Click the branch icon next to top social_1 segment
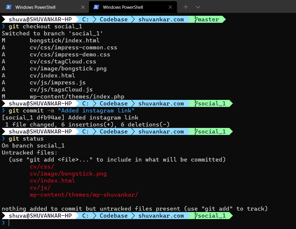296x229 pixels. pos(196,103)
